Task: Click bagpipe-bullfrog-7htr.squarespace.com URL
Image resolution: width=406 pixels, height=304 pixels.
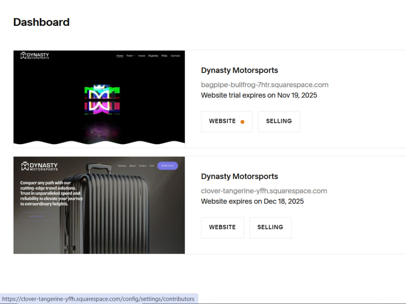Action: [265, 85]
